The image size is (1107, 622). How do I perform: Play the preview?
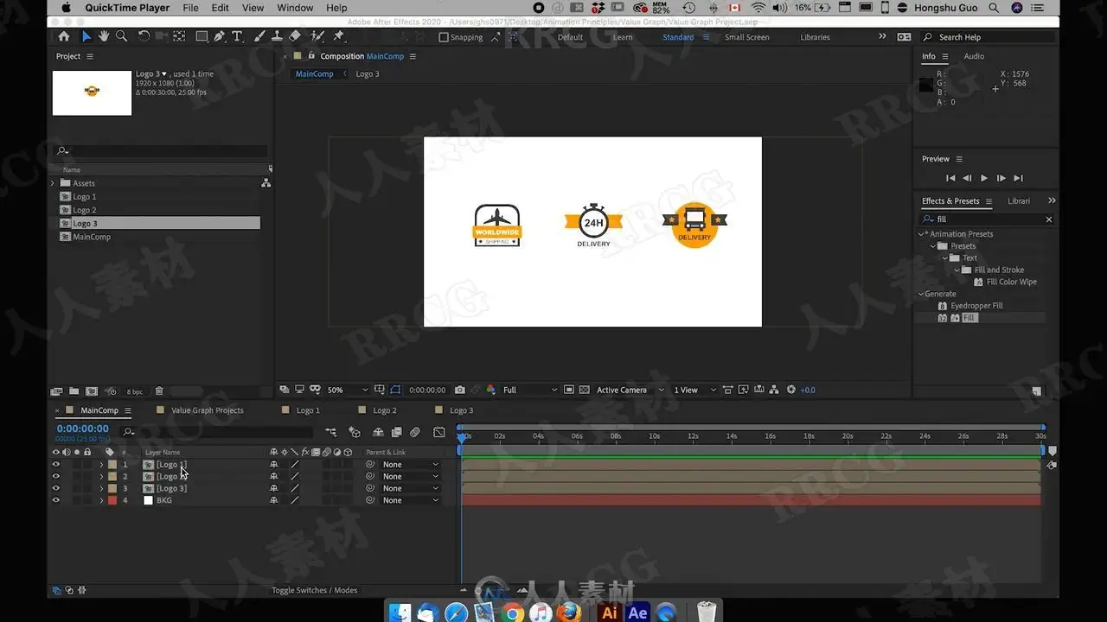(x=984, y=178)
